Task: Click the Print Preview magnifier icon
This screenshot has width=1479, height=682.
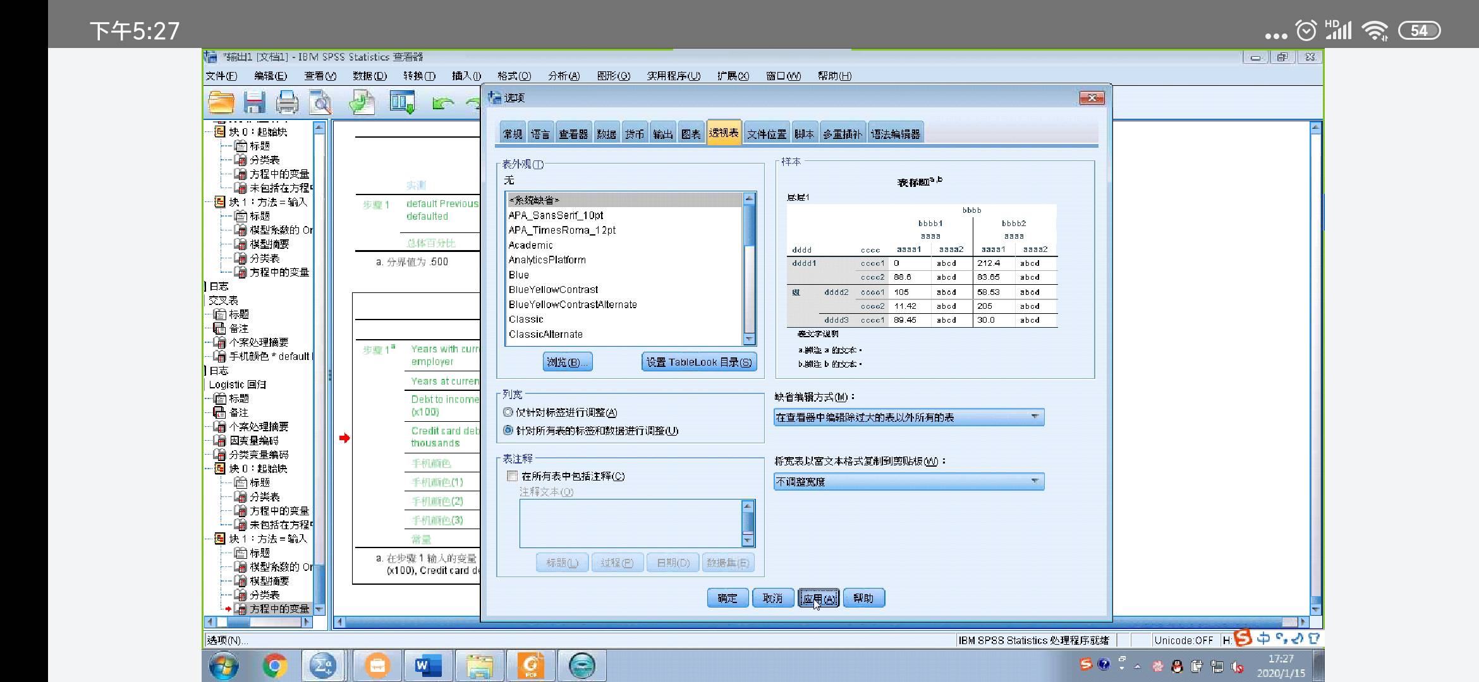Action: pyautogui.click(x=320, y=102)
